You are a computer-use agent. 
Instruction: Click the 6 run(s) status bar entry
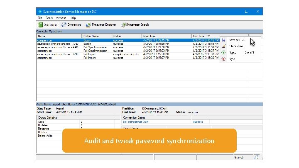239,158
